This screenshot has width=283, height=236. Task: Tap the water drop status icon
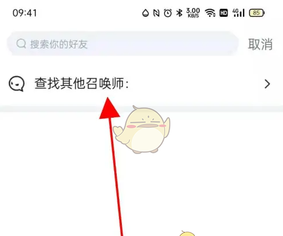point(146,13)
